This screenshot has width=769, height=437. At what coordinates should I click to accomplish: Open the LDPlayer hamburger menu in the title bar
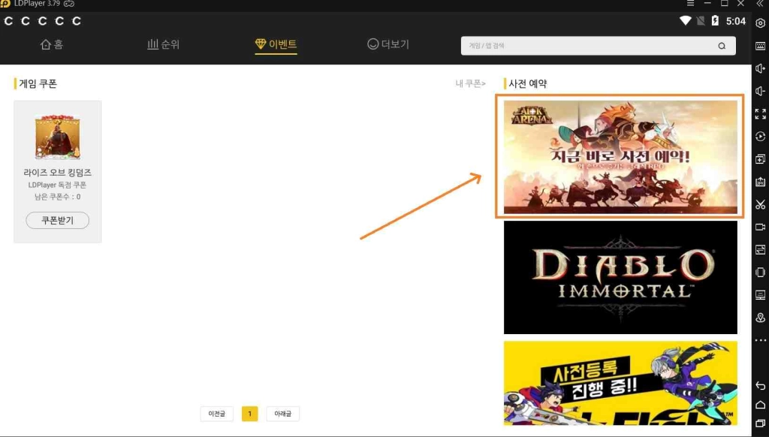pyautogui.click(x=691, y=4)
